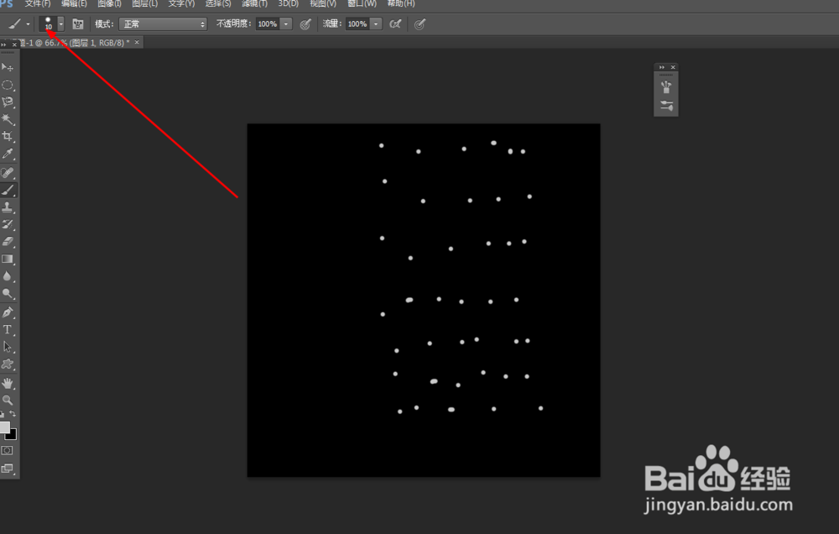Screen dimensions: 839x534
Task: Click the flow 100% value field
Action: click(357, 24)
